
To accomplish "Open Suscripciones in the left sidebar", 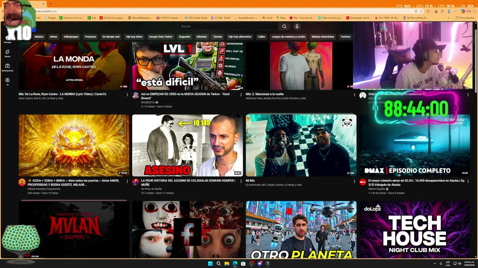I will 7,67.
